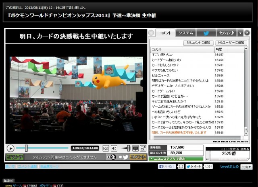Sort by the コメント column header
The image size is (258, 187).
[x=182, y=49]
